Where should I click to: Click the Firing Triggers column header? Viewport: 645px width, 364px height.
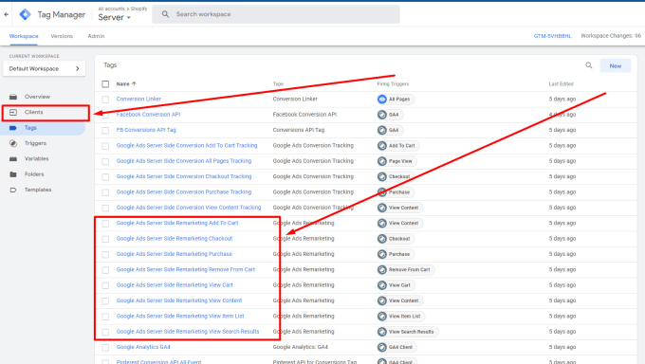tap(393, 84)
